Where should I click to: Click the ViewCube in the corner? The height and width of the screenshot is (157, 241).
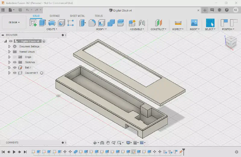click(231, 42)
